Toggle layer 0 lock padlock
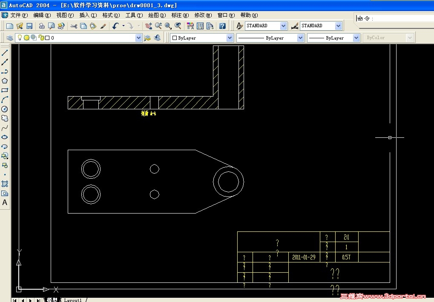The width and height of the screenshot is (434, 302). click(41, 37)
